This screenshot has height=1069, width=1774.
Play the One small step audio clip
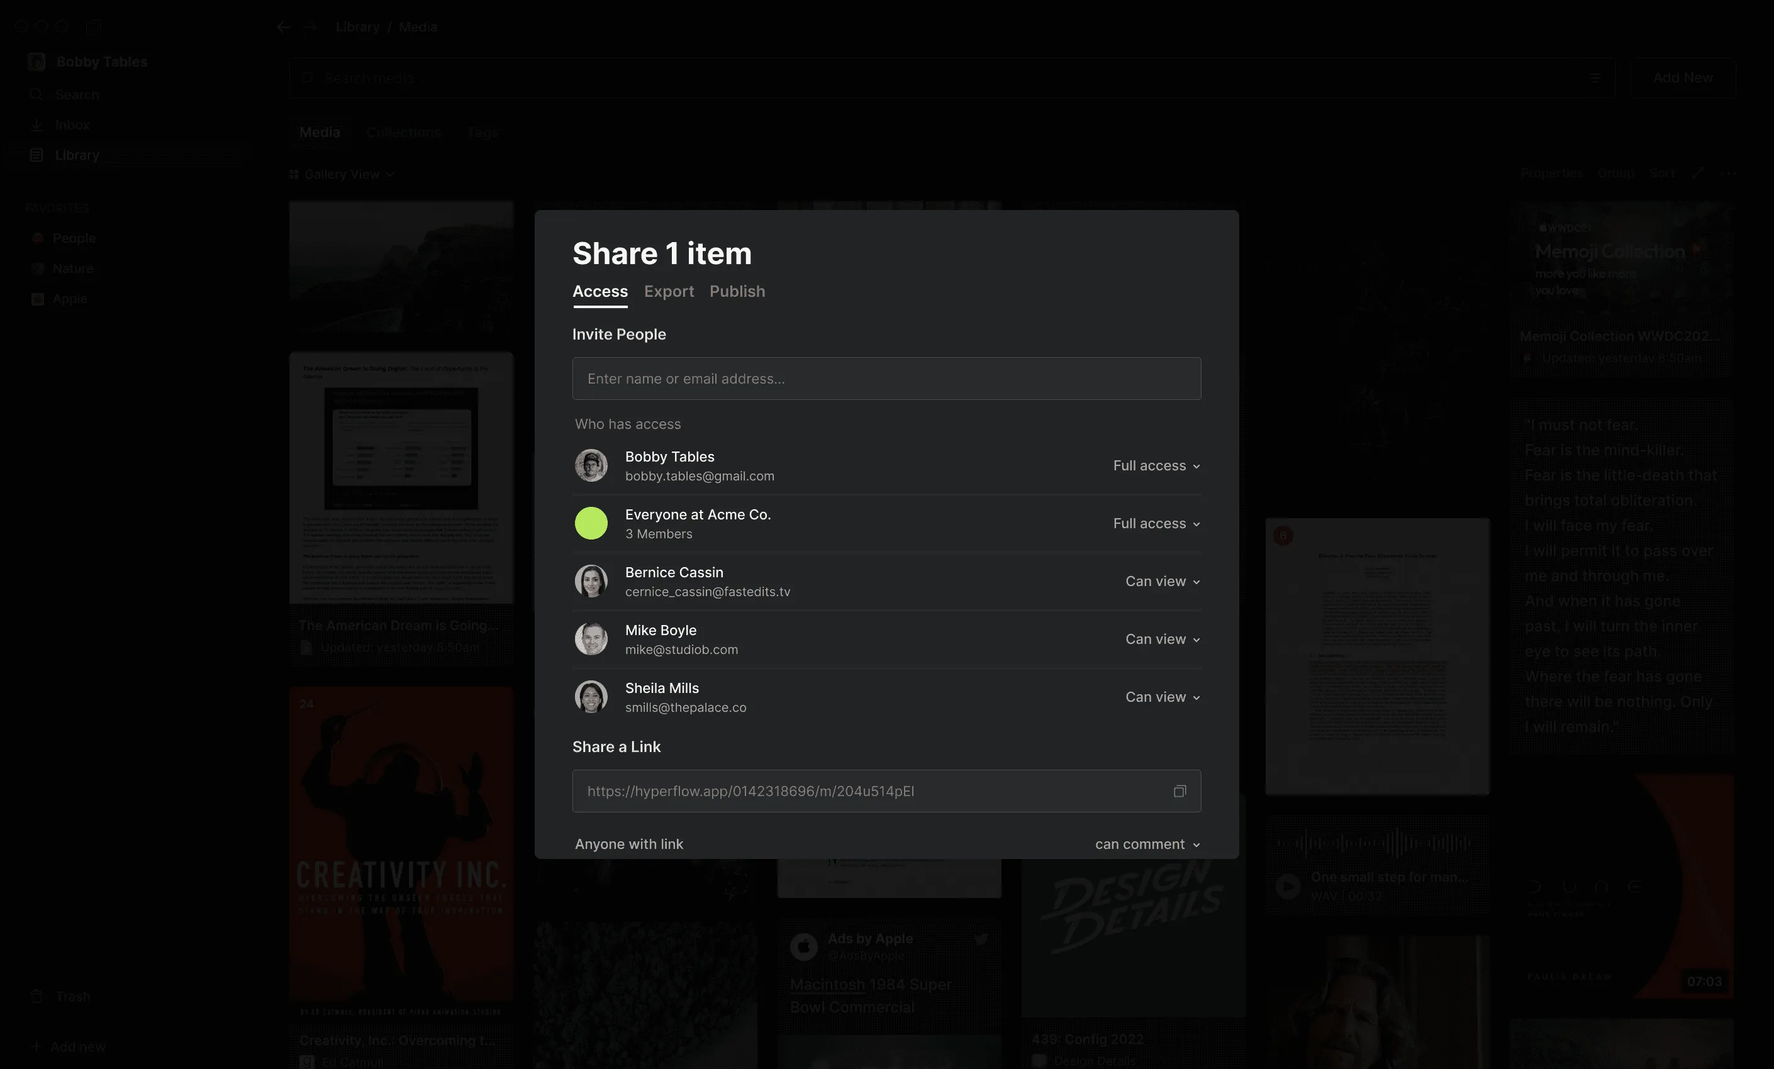(x=1288, y=885)
